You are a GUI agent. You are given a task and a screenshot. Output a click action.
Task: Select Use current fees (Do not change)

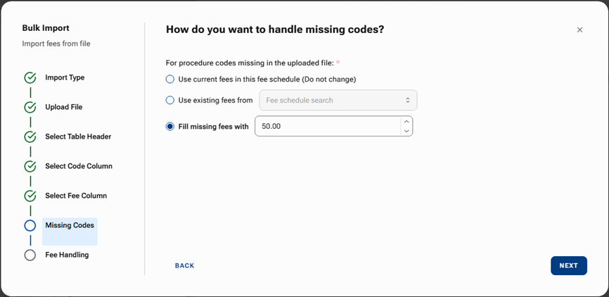[x=169, y=80]
